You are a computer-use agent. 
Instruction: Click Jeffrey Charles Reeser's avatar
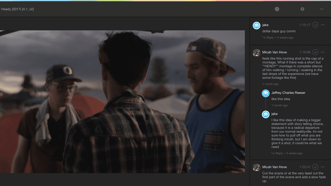click(x=266, y=93)
